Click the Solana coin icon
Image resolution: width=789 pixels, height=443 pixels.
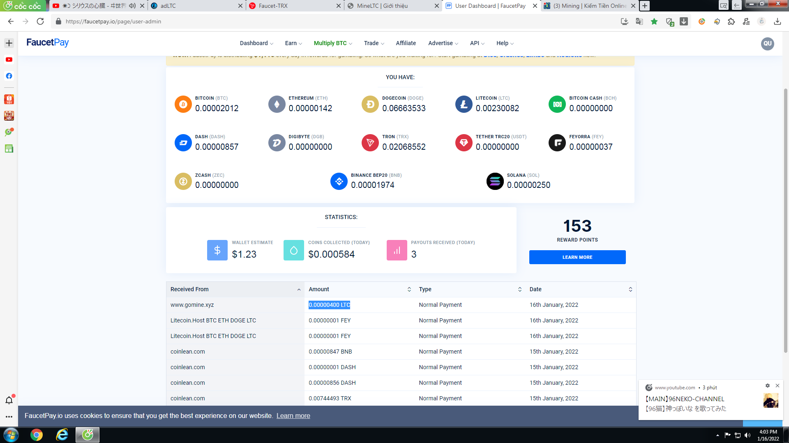(x=495, y=181)
